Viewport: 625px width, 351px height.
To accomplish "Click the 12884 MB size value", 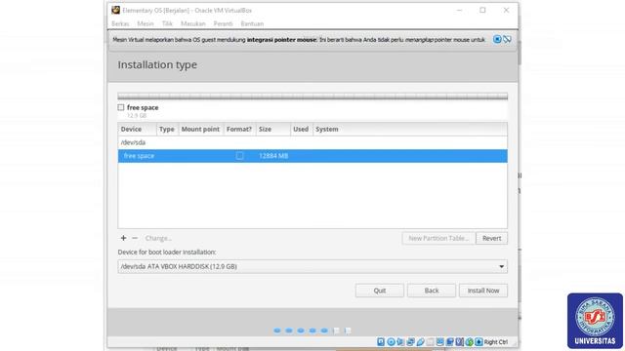I will tap(273, 156).
